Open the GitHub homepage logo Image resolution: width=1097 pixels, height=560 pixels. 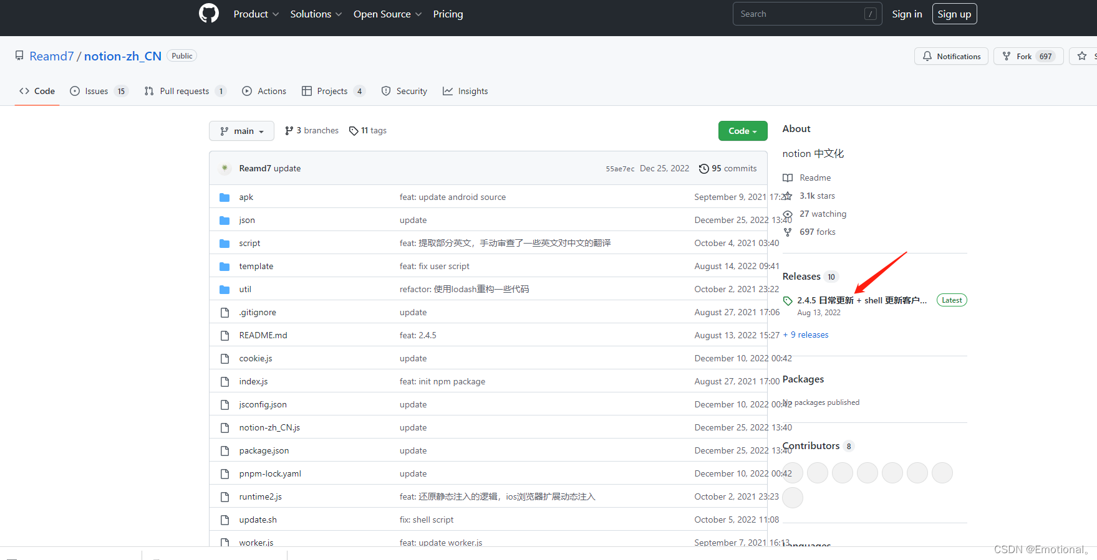[x=209, y=13]
